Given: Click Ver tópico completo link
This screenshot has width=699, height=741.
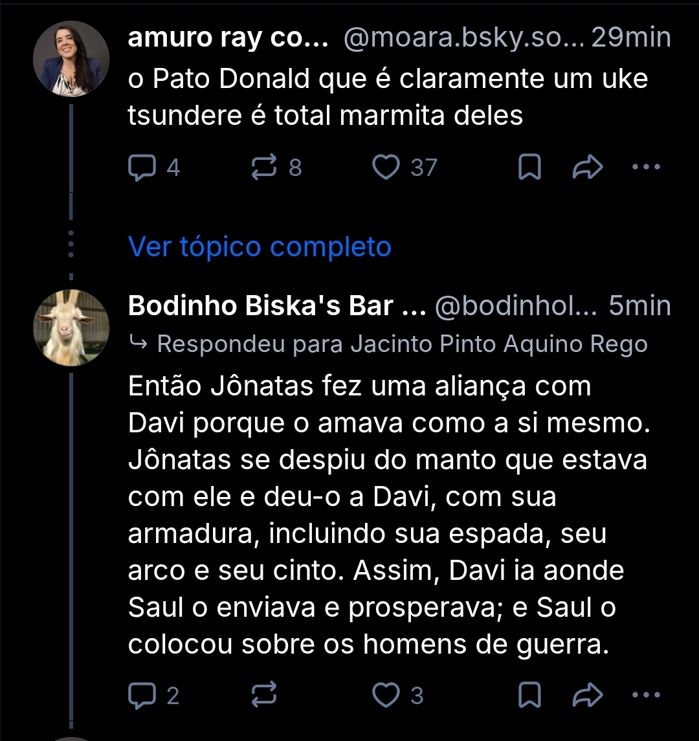Looking at the screenshot, I should point(260,247).
